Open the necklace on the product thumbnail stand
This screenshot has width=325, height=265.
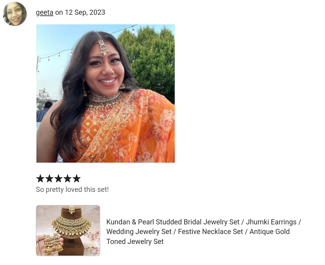click(71, 225)
